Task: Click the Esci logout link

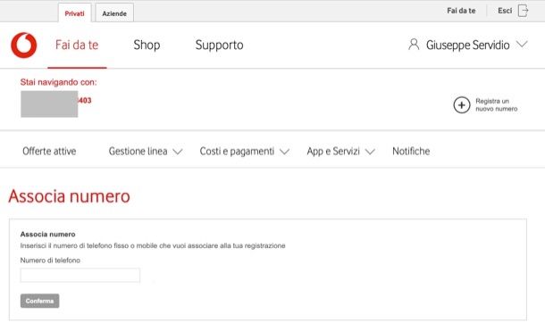Action: tap(505, 11)
